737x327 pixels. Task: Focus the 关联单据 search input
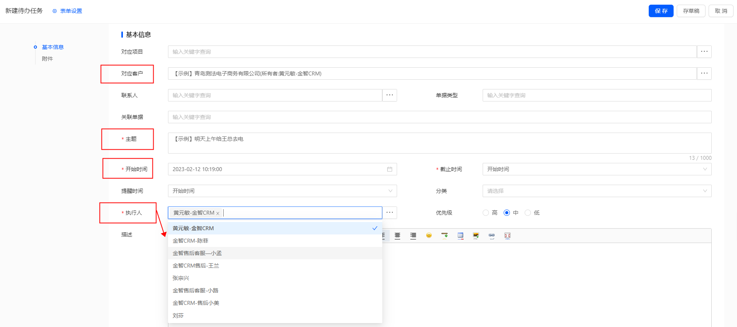point(440,117)
